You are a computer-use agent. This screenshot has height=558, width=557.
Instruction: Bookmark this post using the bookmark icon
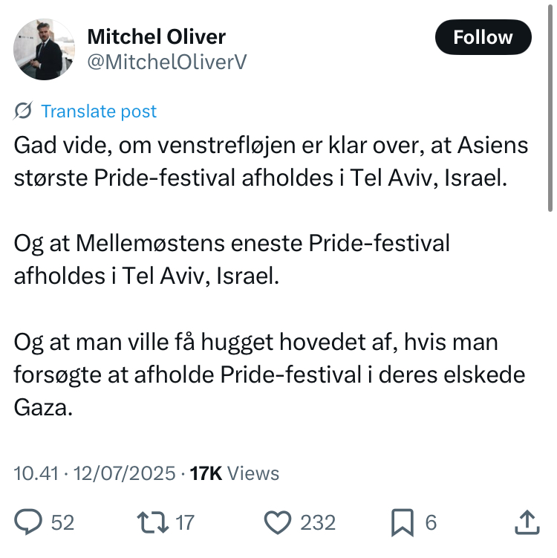tap(402, 523)
